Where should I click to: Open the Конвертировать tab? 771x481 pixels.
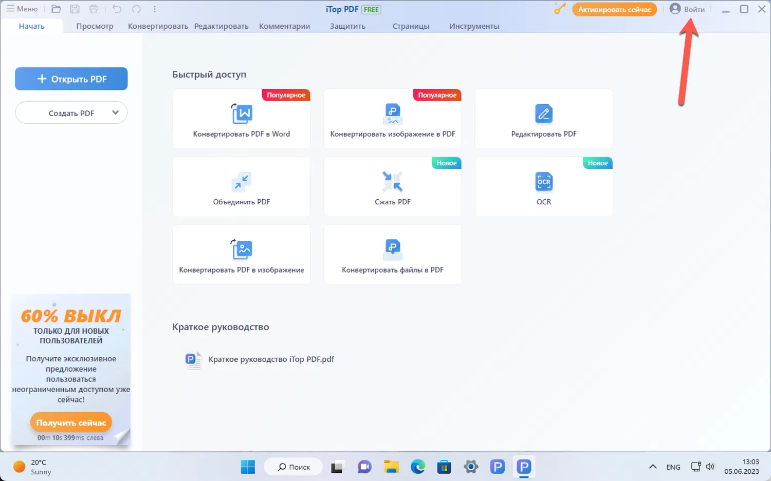pos(158,26)
